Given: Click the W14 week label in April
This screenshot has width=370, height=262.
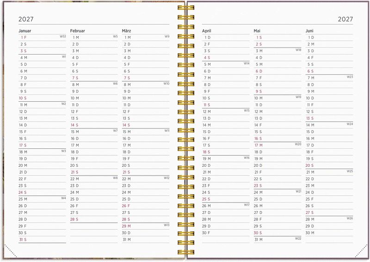Looking at the screenshot, I should (x=247, y=63).
